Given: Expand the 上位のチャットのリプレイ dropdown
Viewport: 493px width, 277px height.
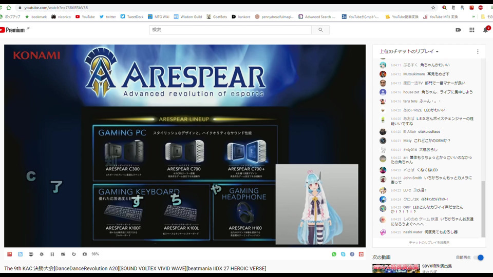Looking at the screenshot, I should point(409,51).
